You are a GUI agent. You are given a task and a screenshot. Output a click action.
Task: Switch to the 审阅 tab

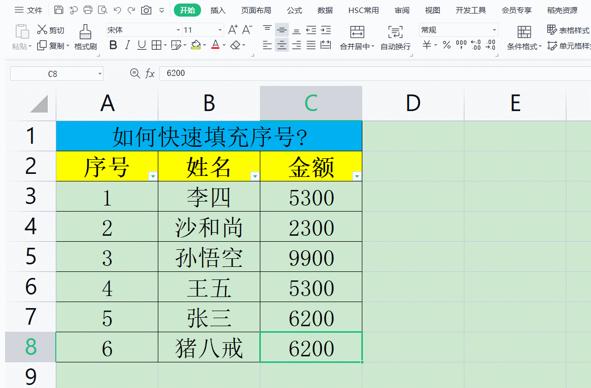(x=402, y=10)
